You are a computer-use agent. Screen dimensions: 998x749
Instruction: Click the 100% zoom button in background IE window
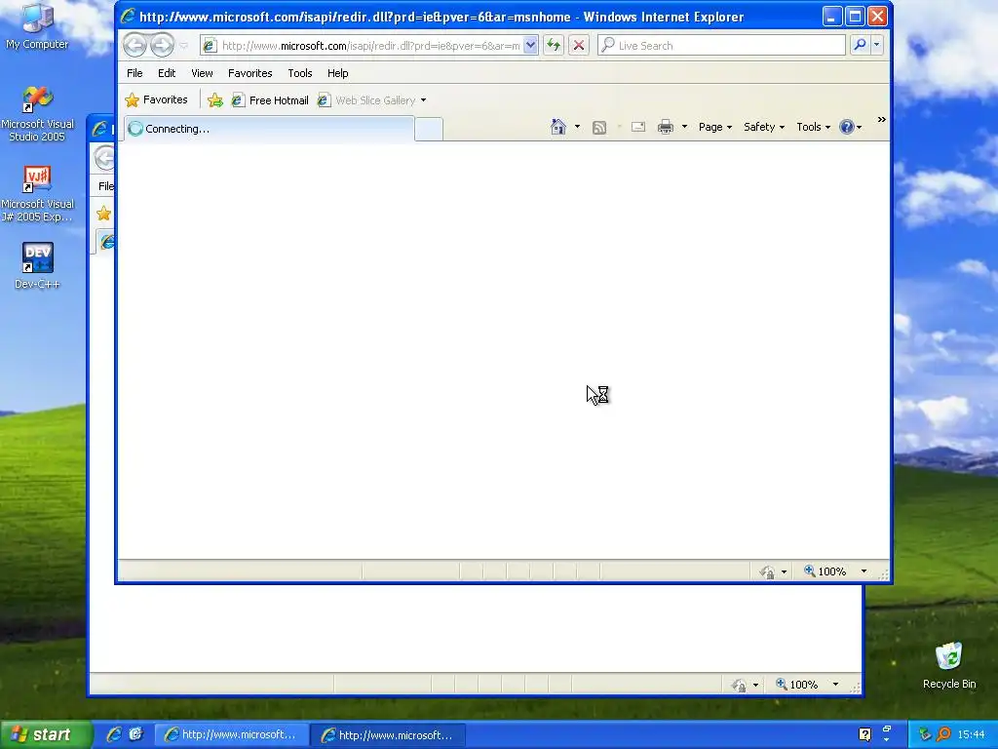(x=796, y=685)
